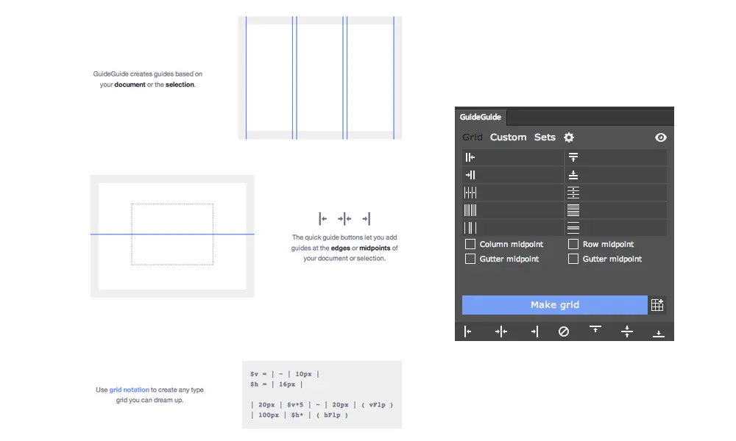This screenshot has width=736, height=441.
Task: Focus the number of rows field
Action: pyautogui.click(x=615, y=193)
